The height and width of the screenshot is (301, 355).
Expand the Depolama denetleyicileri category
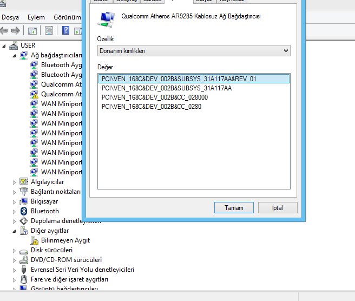click(14, 221)
